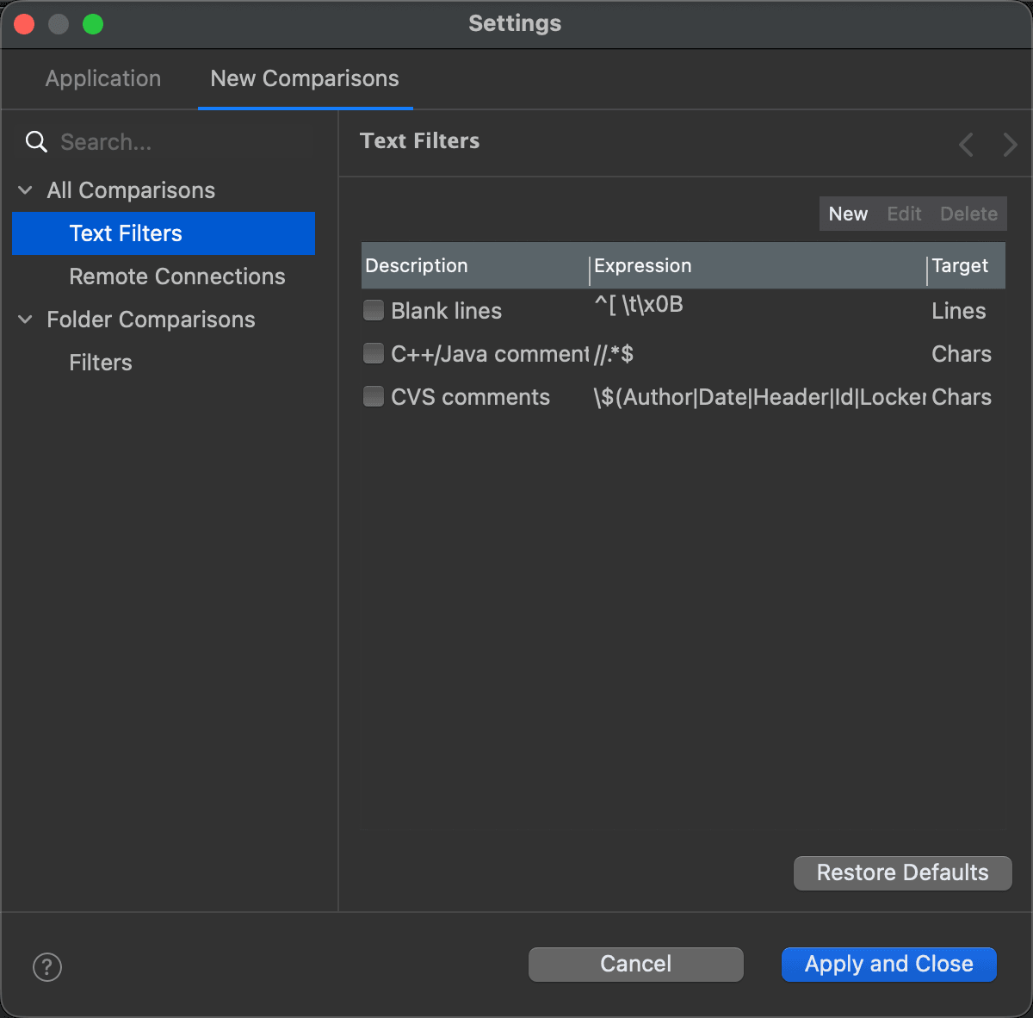1033x1018 pixels.
Task: Go back with the left arrow
Action: point(967,145)
